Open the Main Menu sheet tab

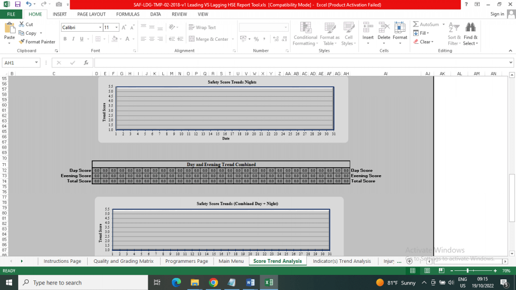[x=231, y=261]
